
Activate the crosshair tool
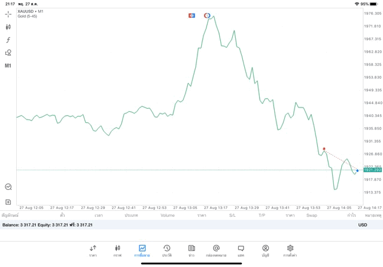(x=8, y=14)
